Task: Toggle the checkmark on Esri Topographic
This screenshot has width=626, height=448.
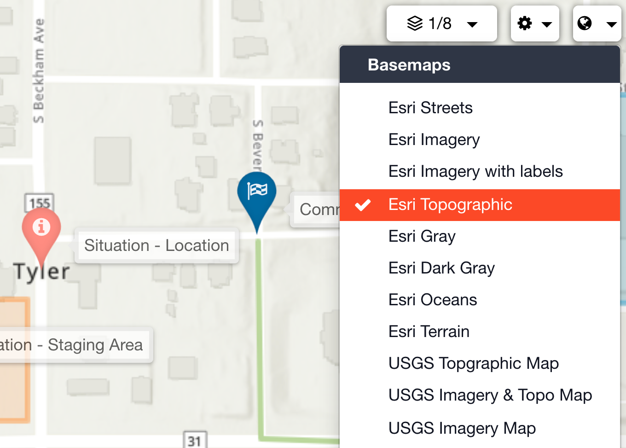Action: 363,205
